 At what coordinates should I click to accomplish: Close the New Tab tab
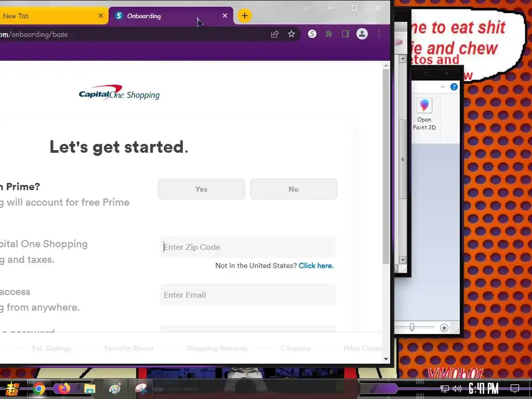100,16
